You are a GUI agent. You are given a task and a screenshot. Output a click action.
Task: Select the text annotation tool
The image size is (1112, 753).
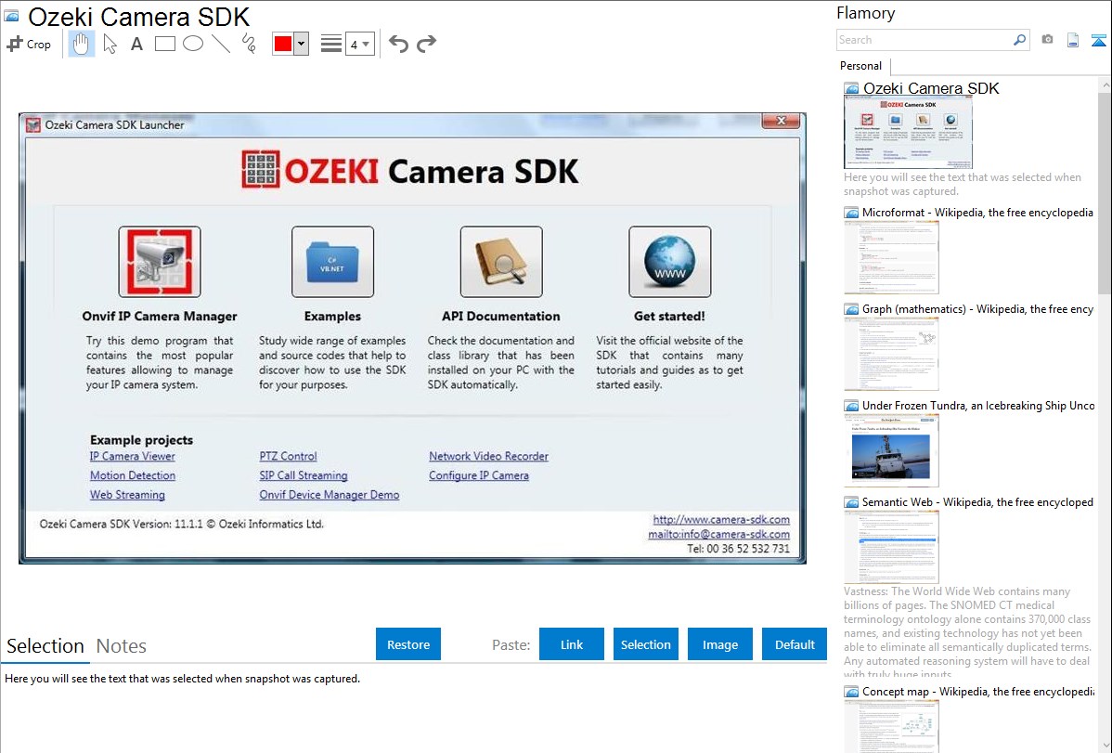click(136, 44)
